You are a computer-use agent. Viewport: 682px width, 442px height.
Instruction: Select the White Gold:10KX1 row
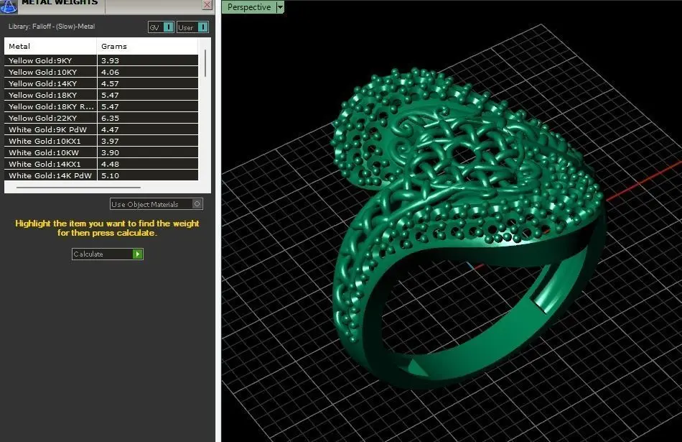pyautogui.click(x=101, y=141)
